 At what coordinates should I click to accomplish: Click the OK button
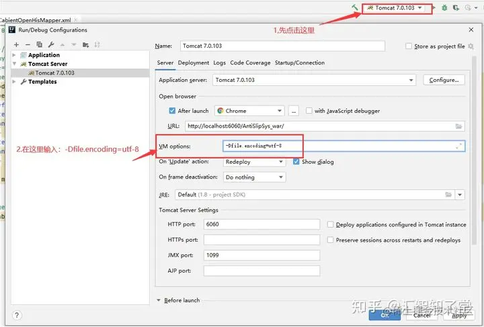(x=385, y=315)
